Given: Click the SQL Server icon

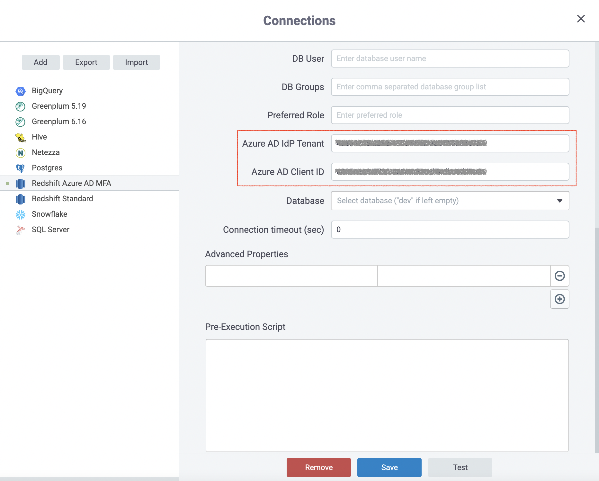Looking at the screenshot, I should pos(20,230).
